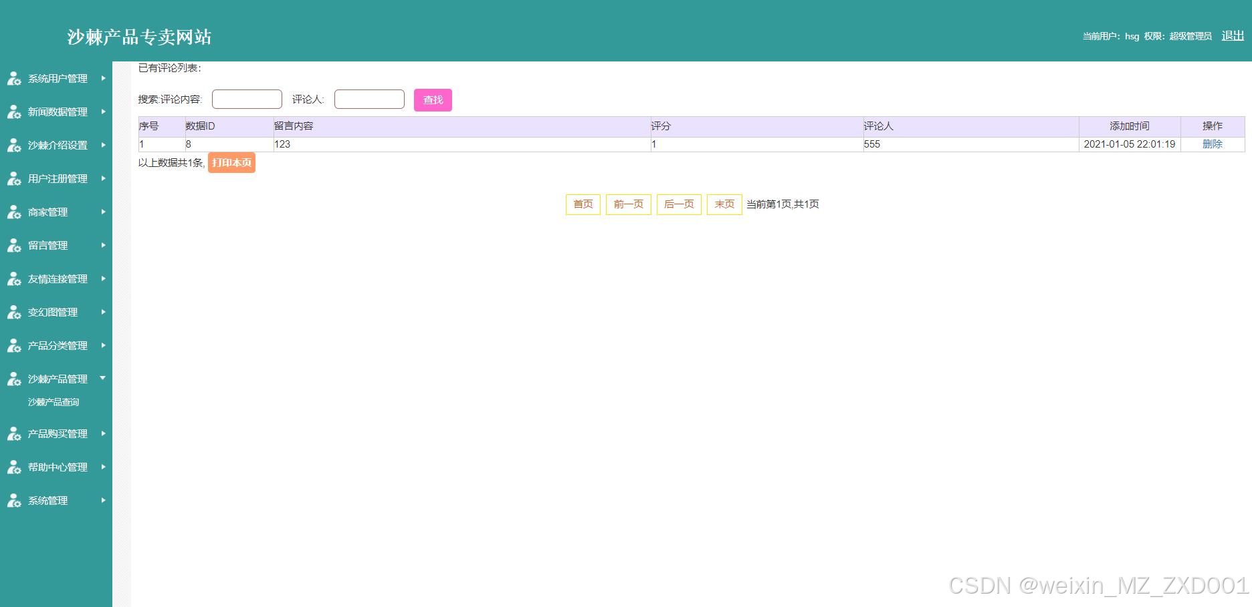Click the user icon beside 系统管理

tap(14, 501)
